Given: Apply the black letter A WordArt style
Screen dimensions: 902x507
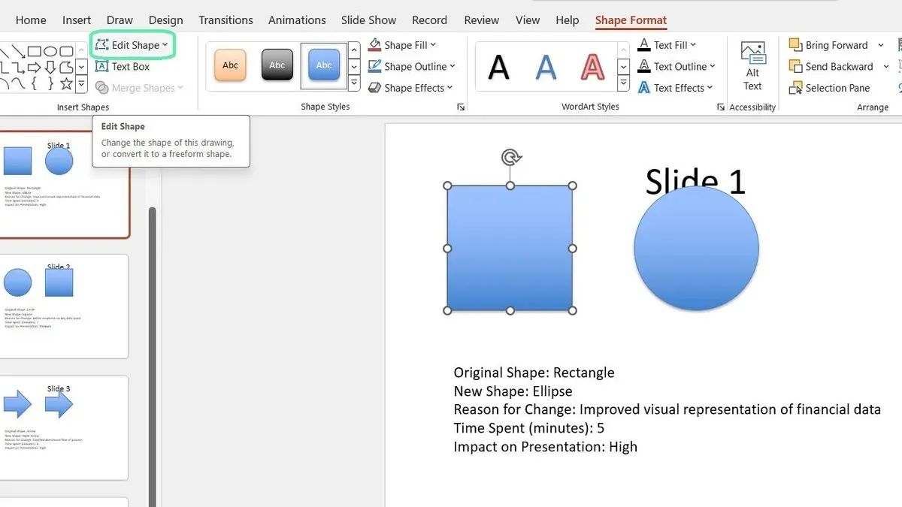Looking at the screenshot, I should (x=498, y=67).
